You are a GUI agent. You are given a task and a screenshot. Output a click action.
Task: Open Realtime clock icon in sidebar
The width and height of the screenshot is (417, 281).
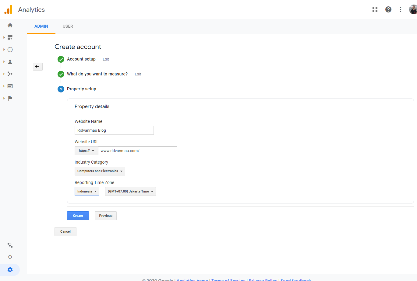click(x=10, y=50)
